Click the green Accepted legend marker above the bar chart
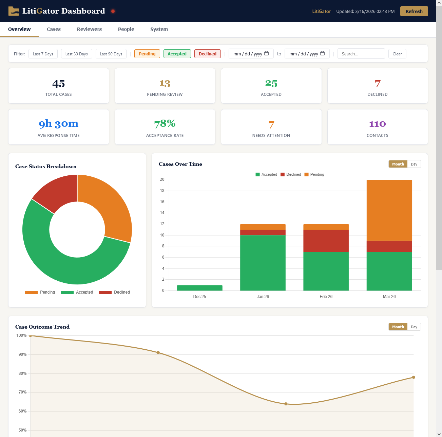Viewport: 442px width, 437px height. click(257, 174)
